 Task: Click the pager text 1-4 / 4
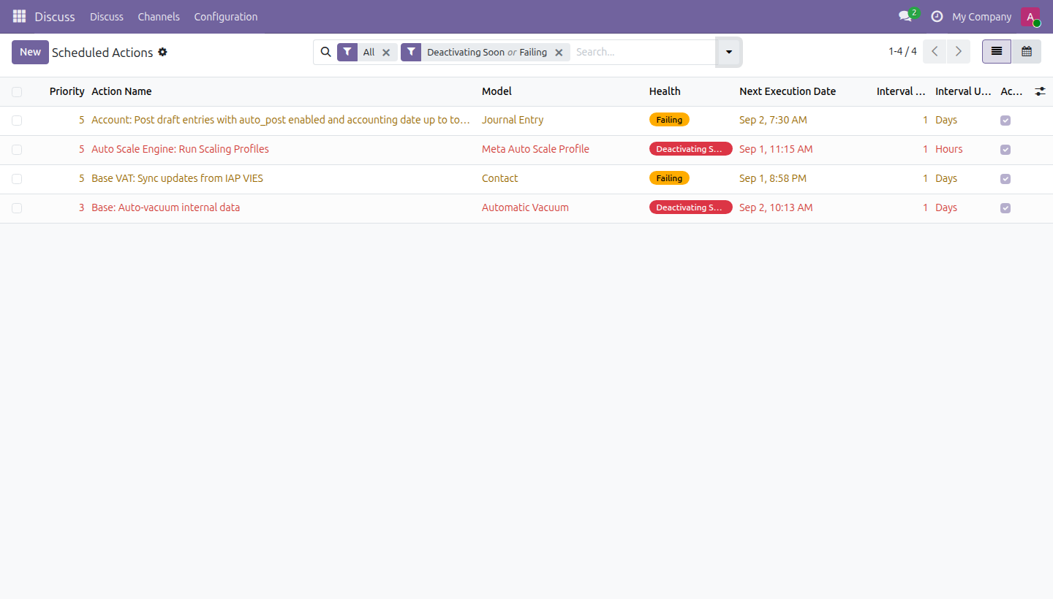[902, 51]
